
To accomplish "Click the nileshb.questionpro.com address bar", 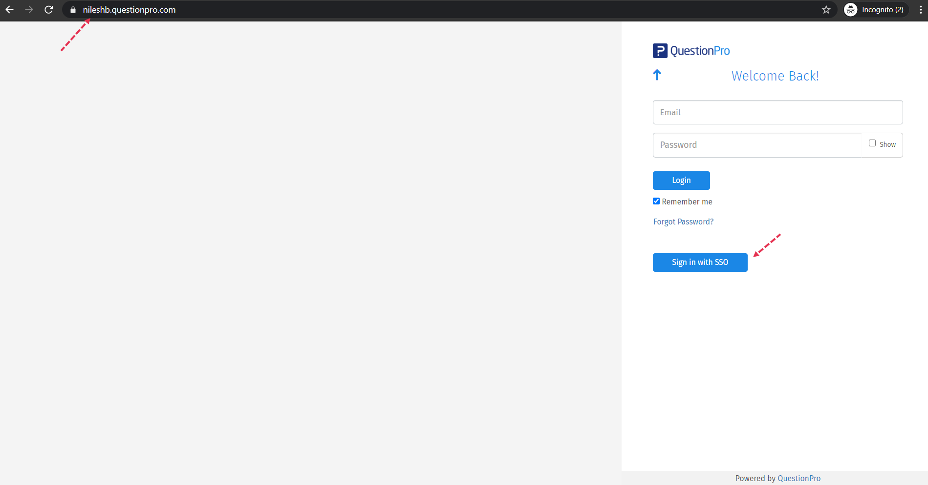I will point(129,9).
